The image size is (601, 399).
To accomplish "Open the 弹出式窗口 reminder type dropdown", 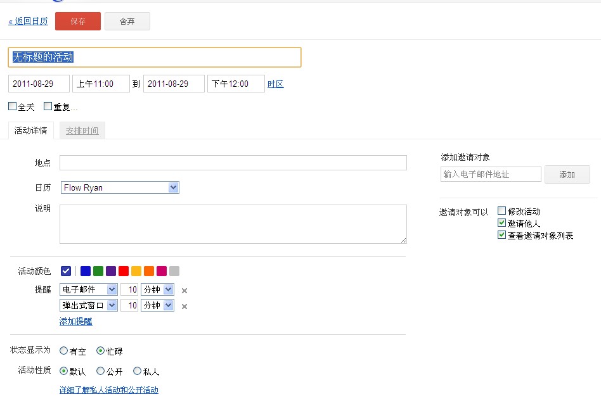I will (89, 305).
